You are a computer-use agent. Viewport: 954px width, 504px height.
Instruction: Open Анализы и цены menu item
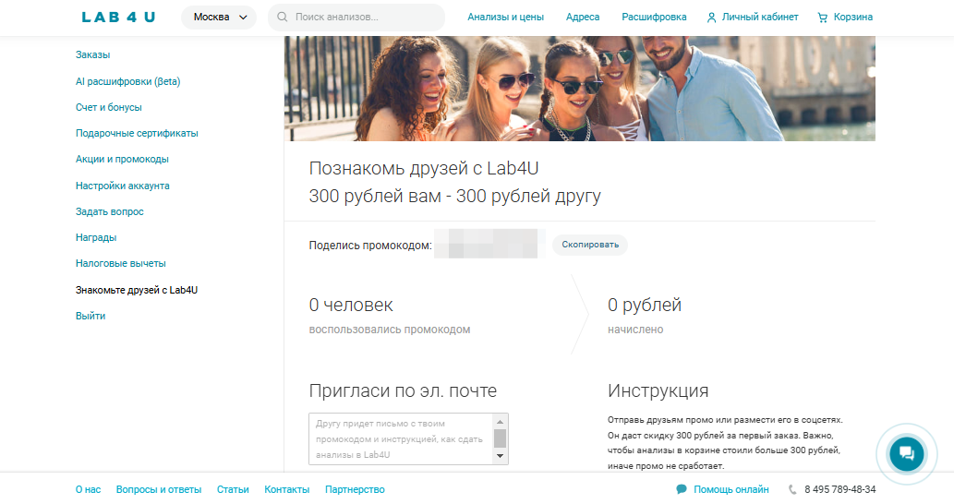[505, 17]
